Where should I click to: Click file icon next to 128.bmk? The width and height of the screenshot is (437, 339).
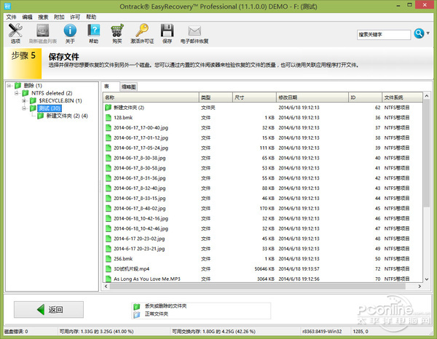(109, 117)
